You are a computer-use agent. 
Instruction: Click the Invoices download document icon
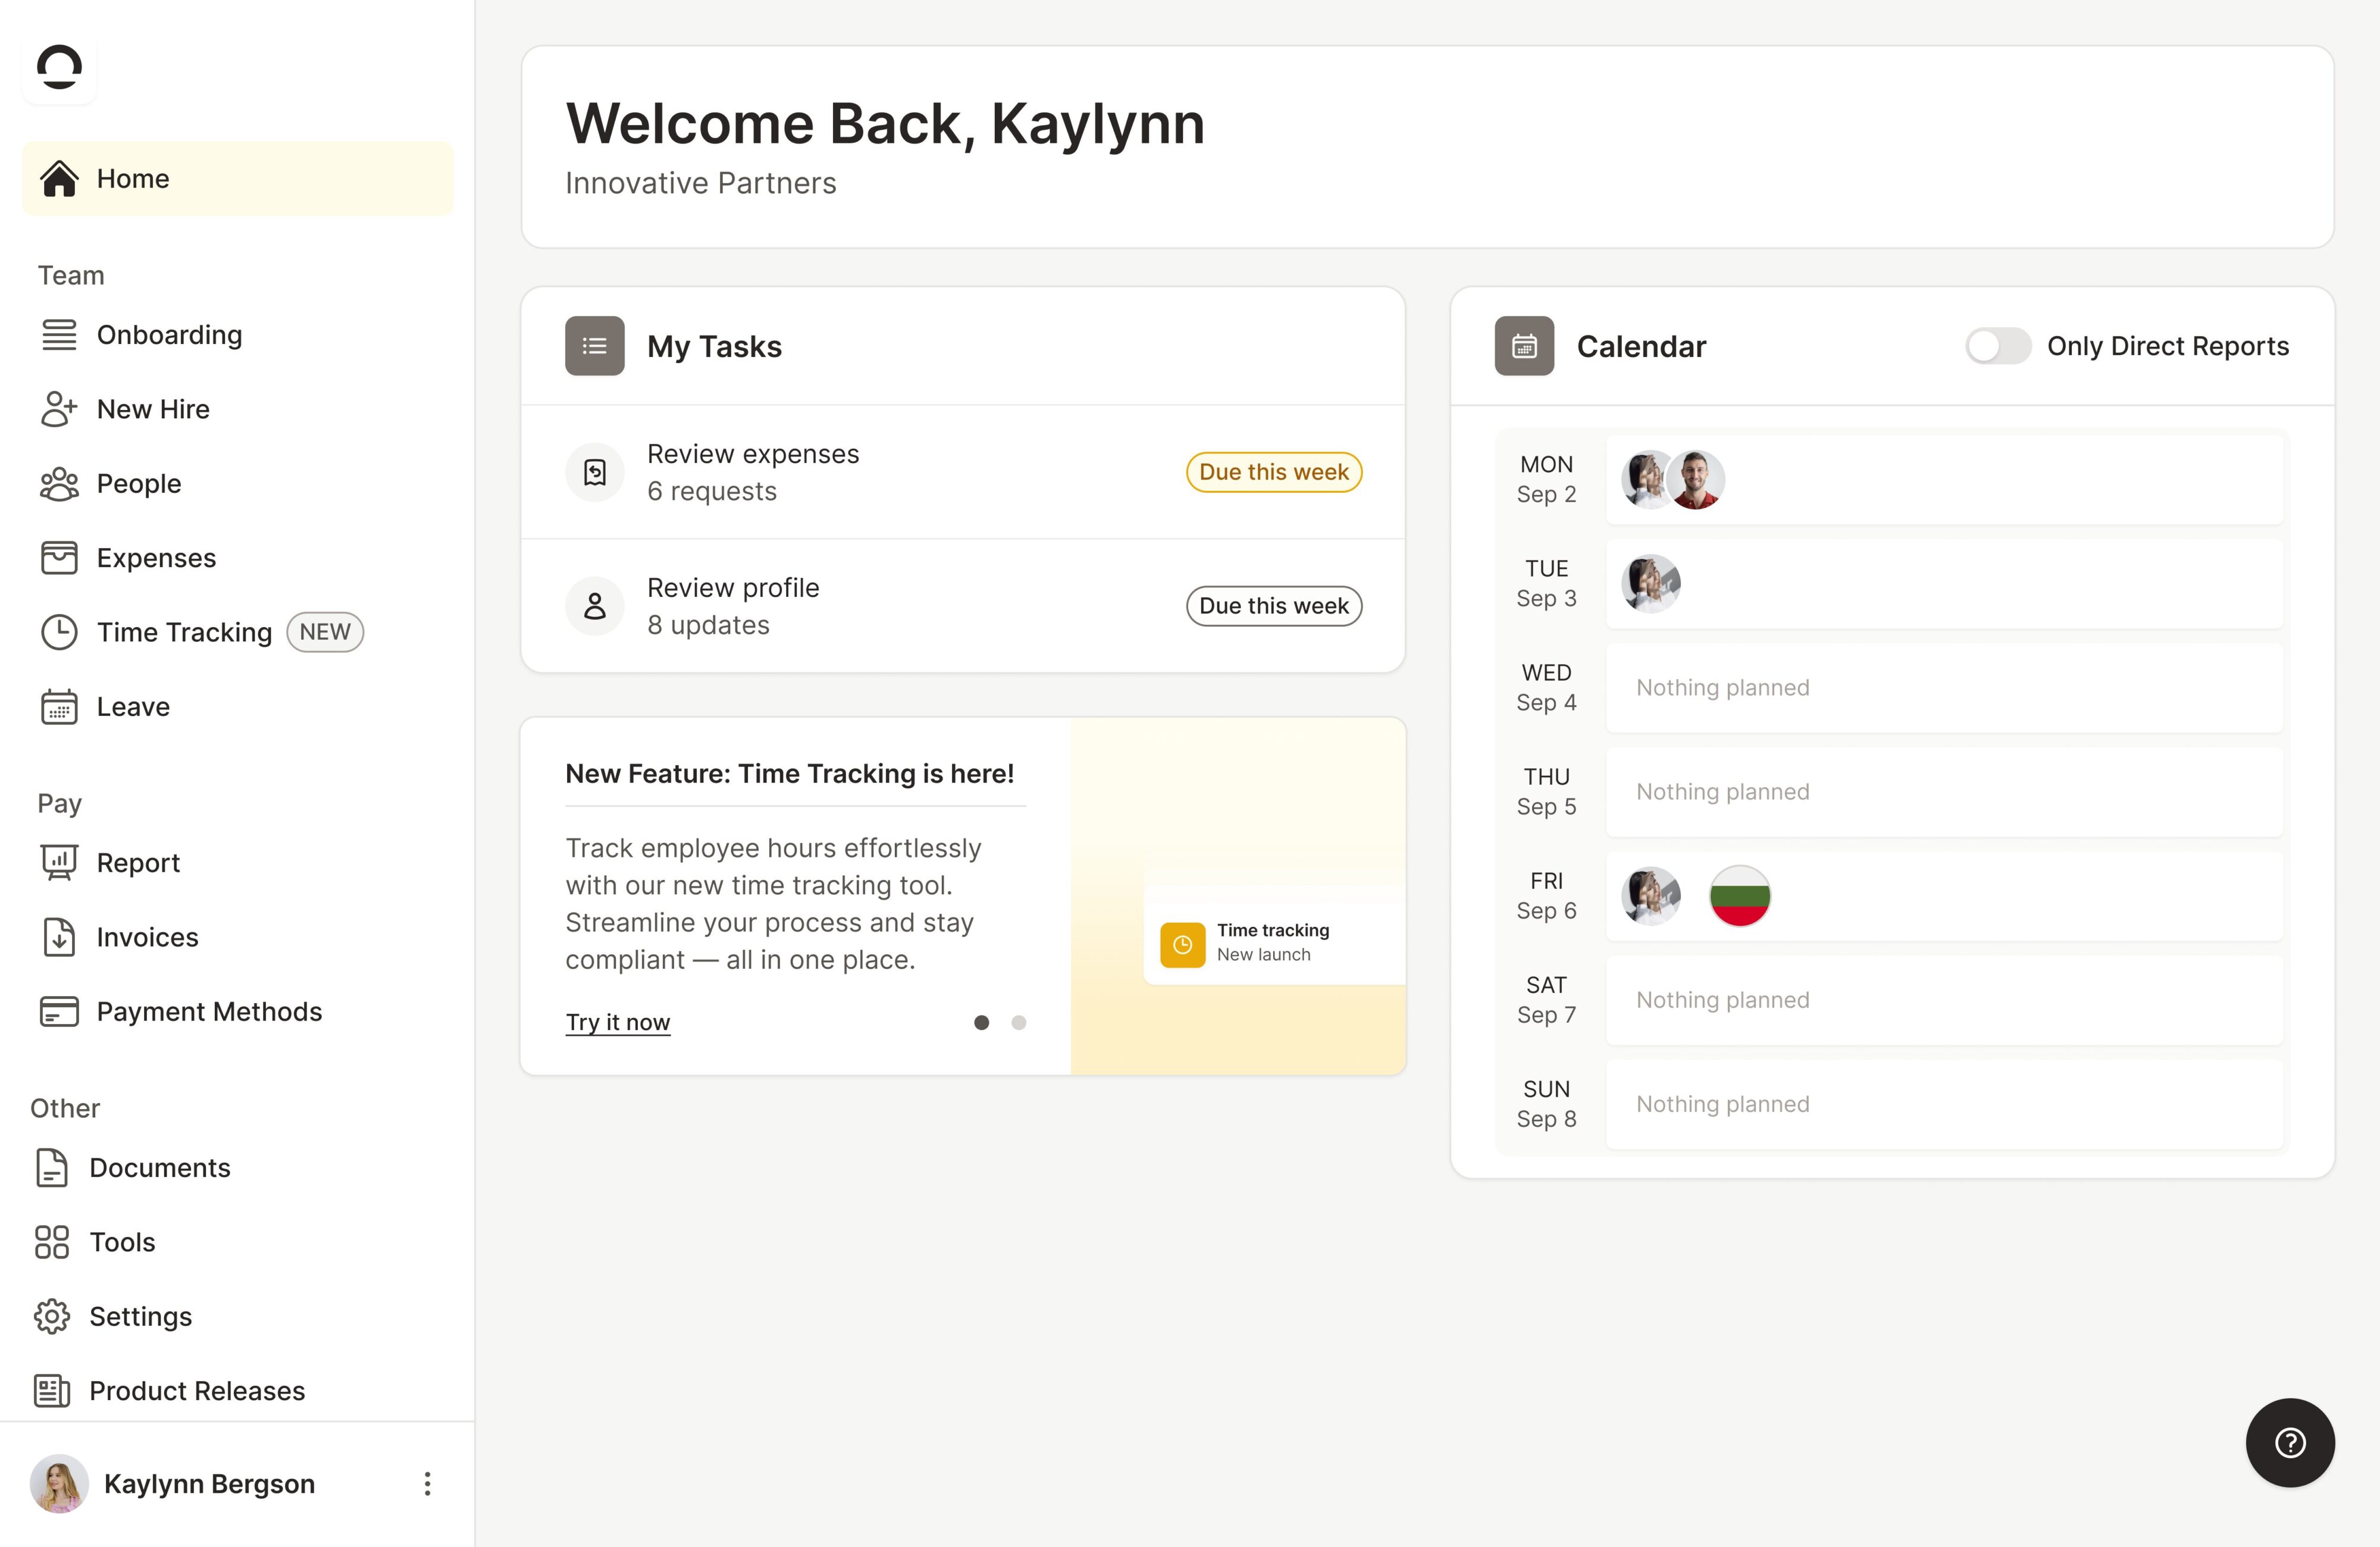click(59, 937)
